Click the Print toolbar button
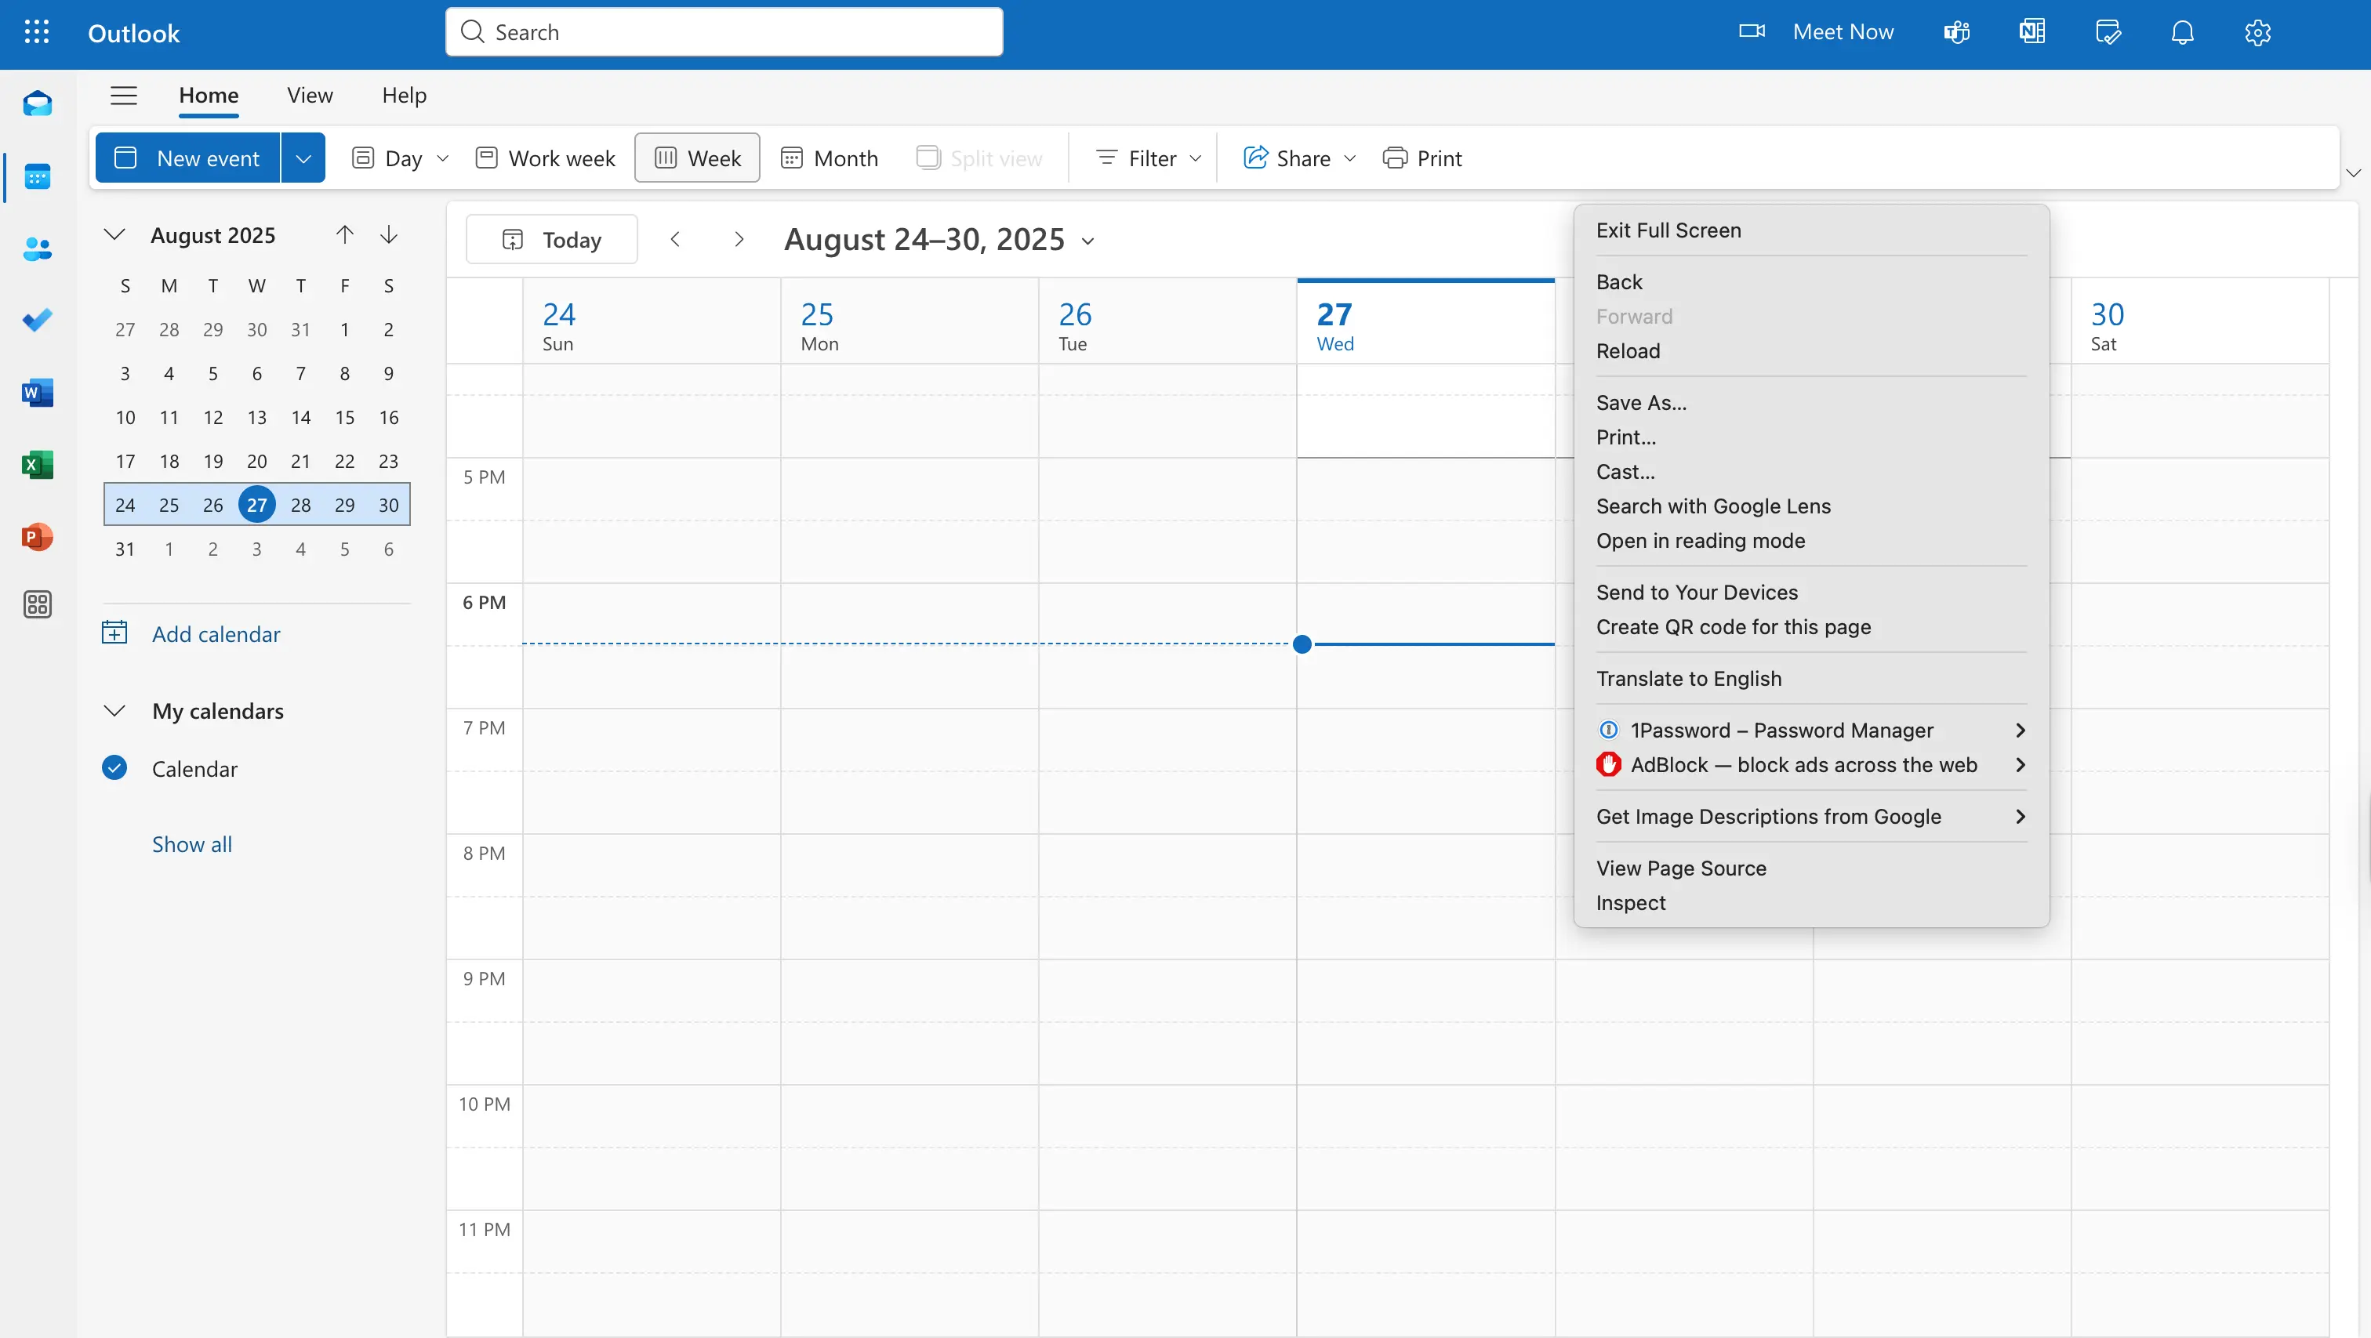 coord(1422,158)
